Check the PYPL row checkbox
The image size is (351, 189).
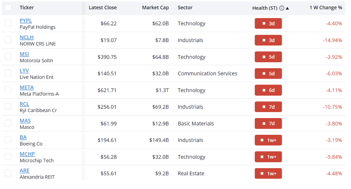tap(8, 23)
